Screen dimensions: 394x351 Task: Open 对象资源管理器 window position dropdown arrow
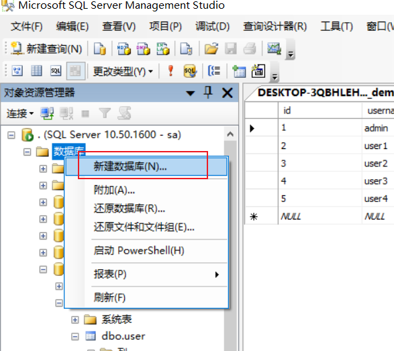pyautogui.click(x=190, y=93)
